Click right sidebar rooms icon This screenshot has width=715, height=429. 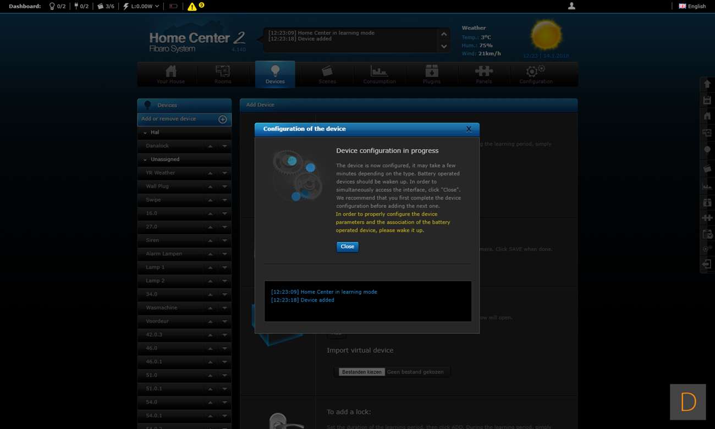tap(707, 133)
